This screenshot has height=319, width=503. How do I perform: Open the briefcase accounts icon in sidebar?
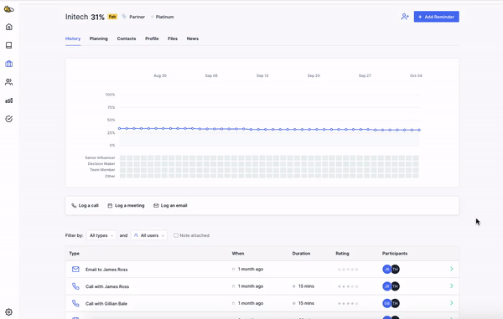9,64
